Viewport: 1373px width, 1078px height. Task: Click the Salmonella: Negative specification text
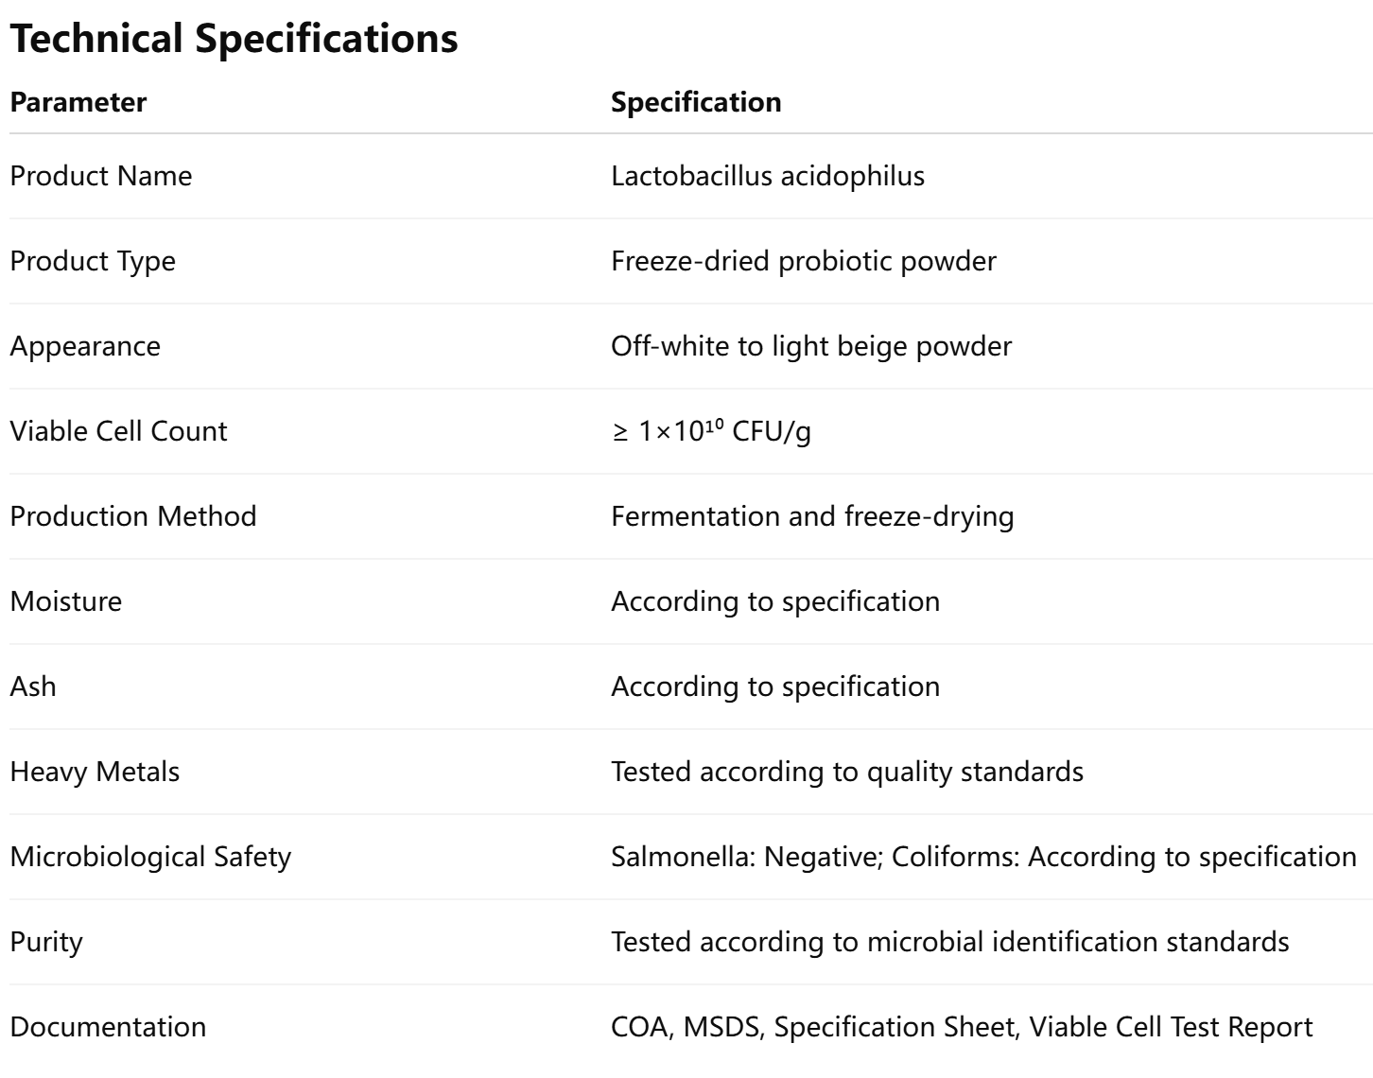click(747, 857)
